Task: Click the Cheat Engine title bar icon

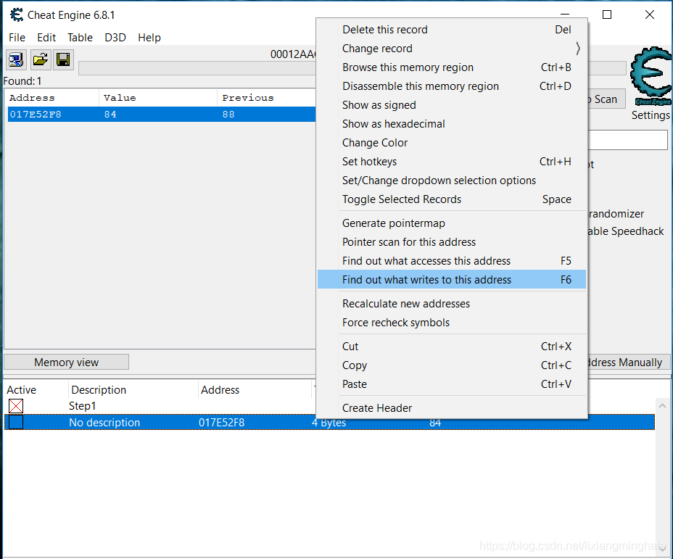Action: 17,15
